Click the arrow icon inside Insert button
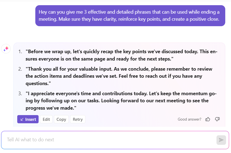This screenshot has height=153, width=231. tap(22, 119)
